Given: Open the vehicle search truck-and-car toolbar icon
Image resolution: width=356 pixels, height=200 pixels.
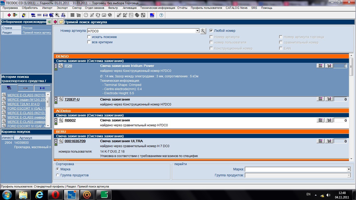Looking at the screenshot, I should coord(33,15).
